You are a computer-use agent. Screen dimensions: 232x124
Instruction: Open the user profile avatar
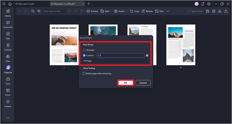click(197, 4)
